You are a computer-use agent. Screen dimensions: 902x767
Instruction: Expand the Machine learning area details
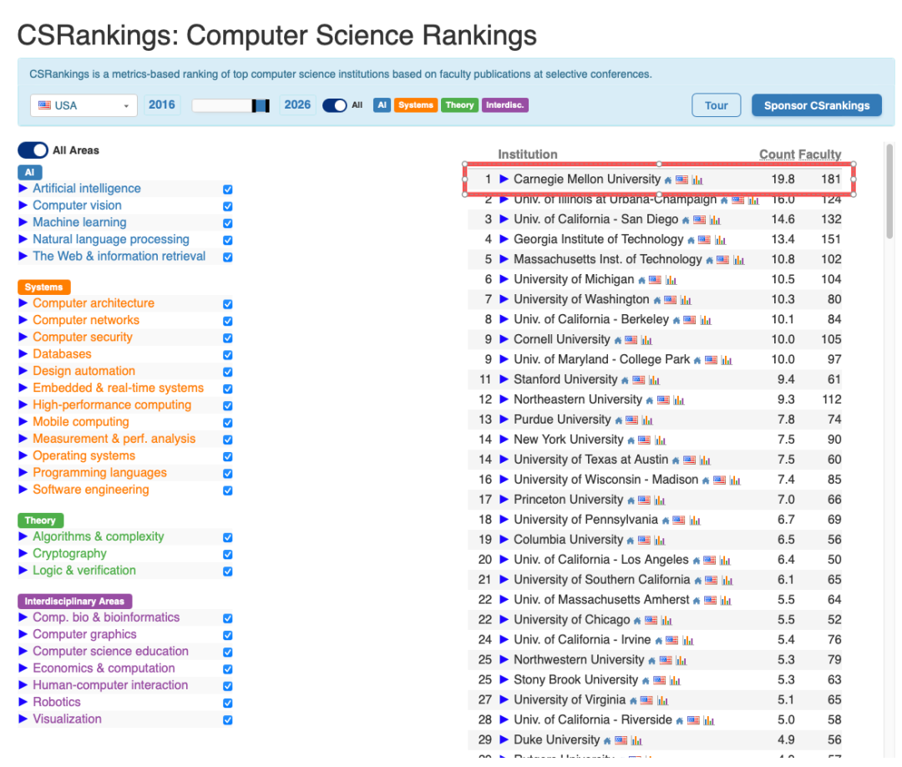(x=23, y=222)
